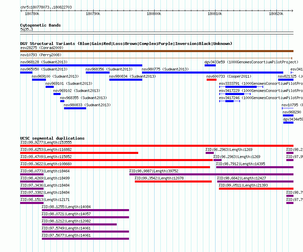Open the %ID:97.3382|Length:18484 duplication
303x252 pixels.
32,196
